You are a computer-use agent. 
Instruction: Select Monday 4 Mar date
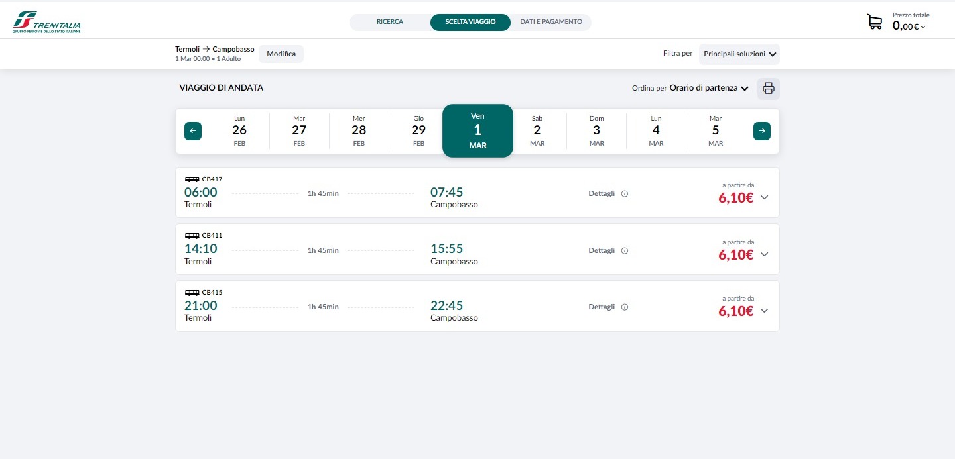pos(656,131)
